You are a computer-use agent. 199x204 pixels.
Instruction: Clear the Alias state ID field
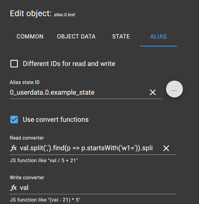point(153,92)
